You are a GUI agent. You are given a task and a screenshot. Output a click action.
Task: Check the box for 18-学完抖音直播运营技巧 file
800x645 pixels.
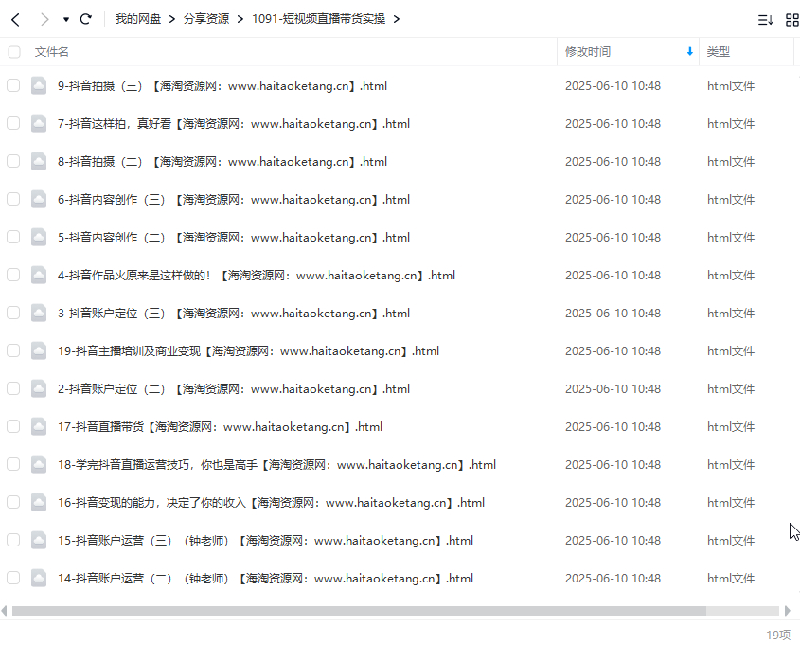click(x=13, y=464)
